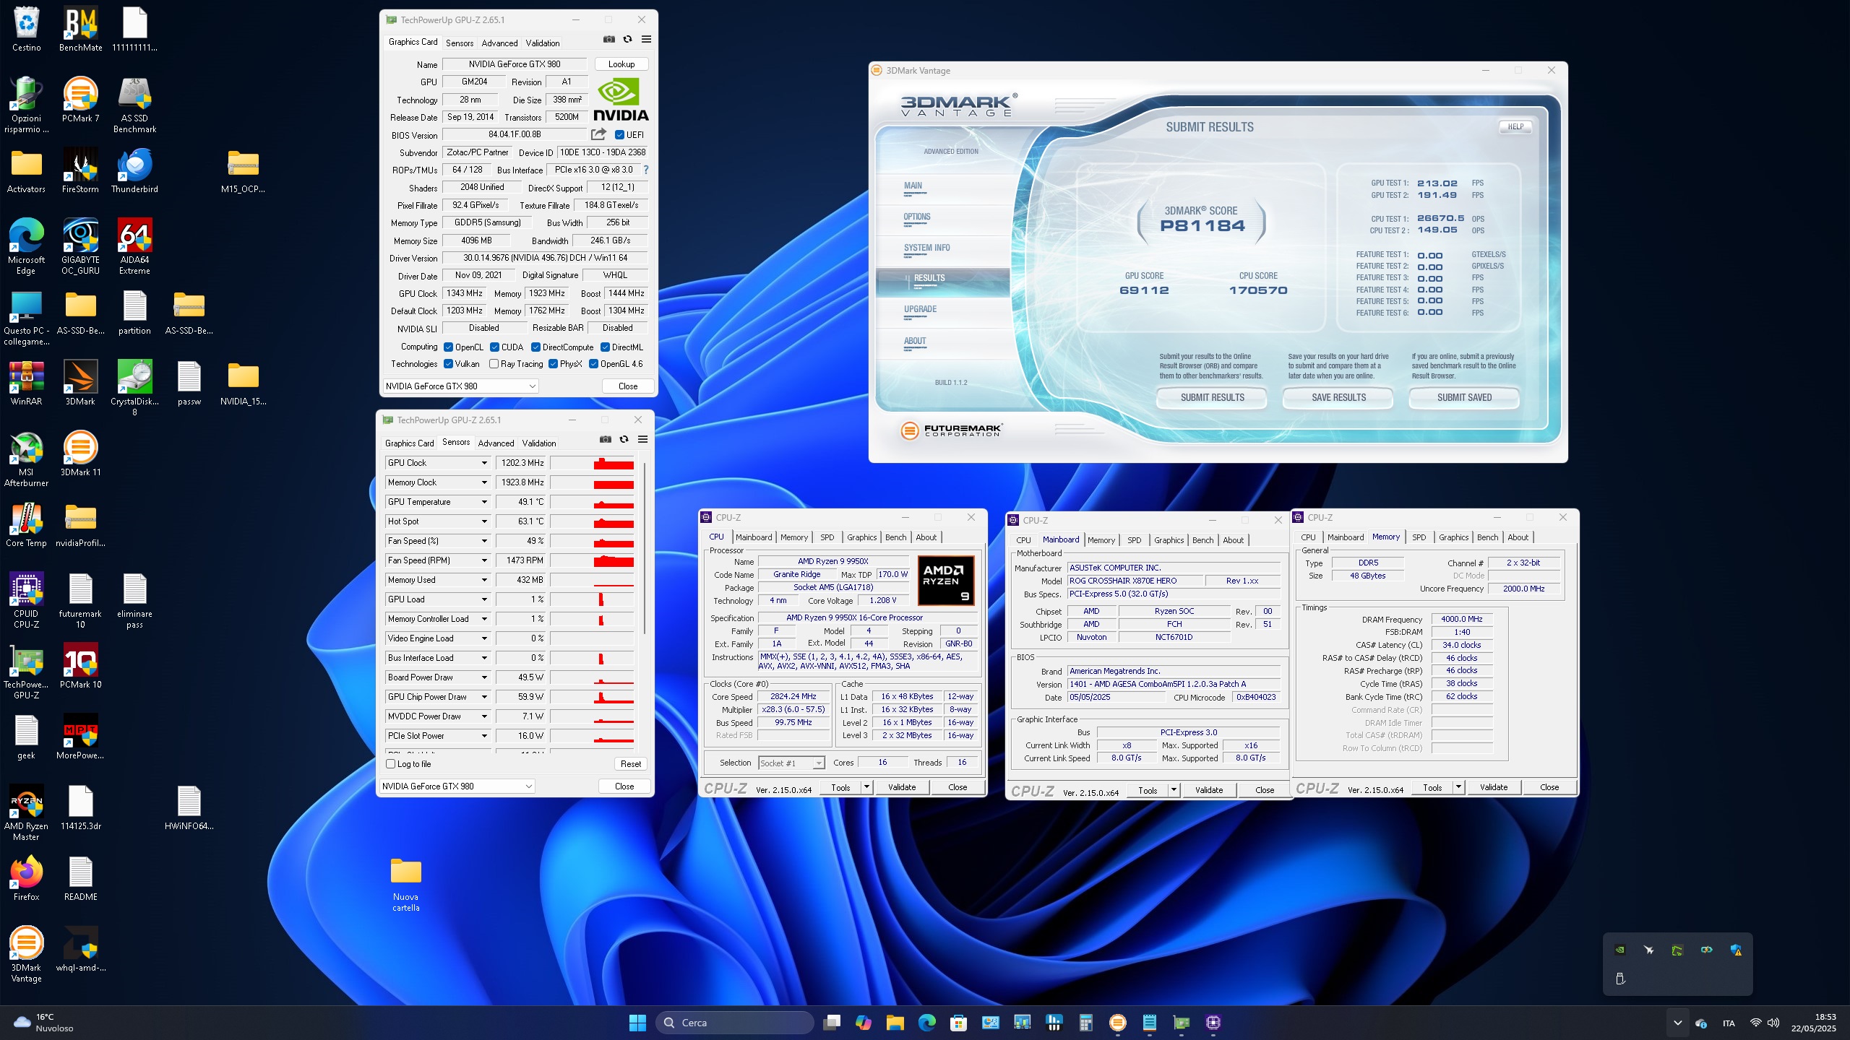This screenshot has height=1040, width=1850.
Task: Open File Explorer from the taskbar
Action: click(x=895, y=1022)
